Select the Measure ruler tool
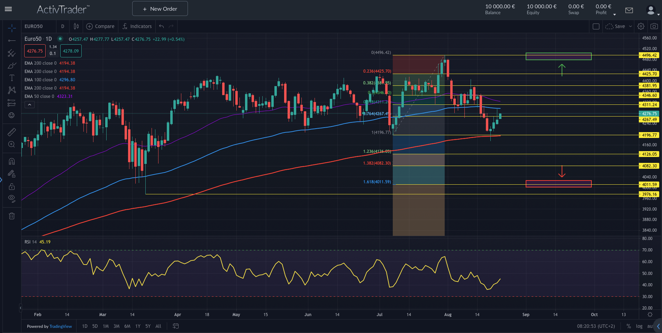 (12, 132)
